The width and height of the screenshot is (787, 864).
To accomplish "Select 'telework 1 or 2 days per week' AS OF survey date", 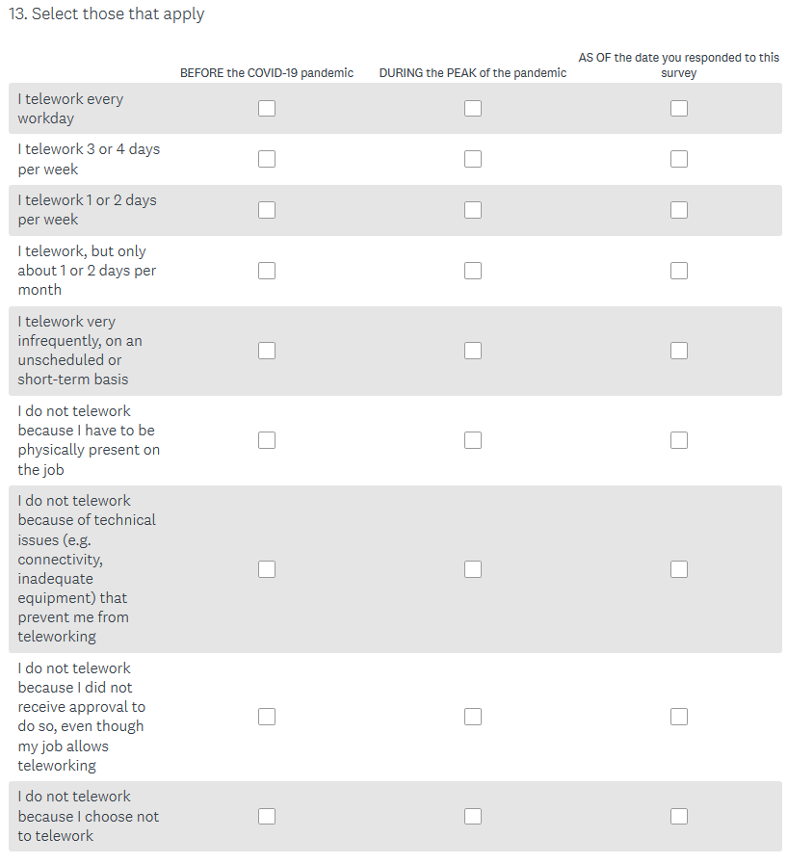I will point(679,210).
